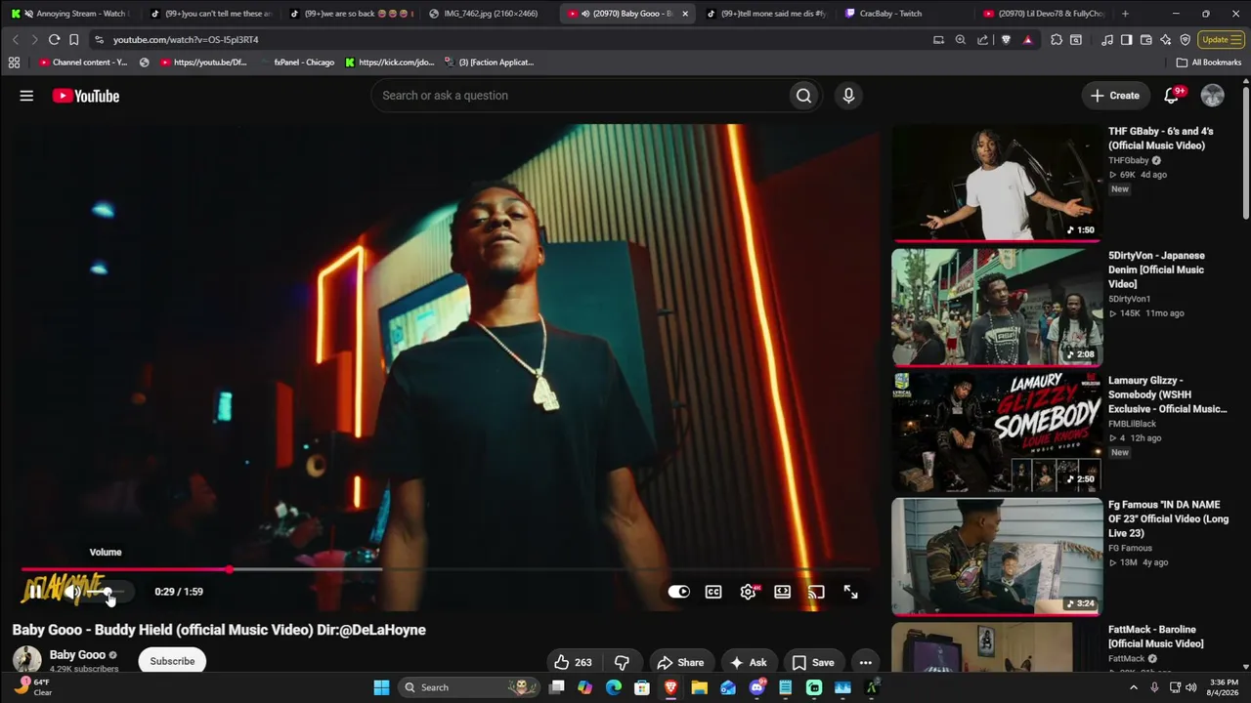Click the Share button under the video

tap(680, 662)
